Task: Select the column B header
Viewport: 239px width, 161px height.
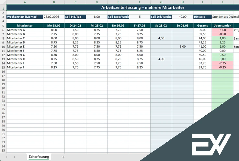Action: (x=54, y=2)
